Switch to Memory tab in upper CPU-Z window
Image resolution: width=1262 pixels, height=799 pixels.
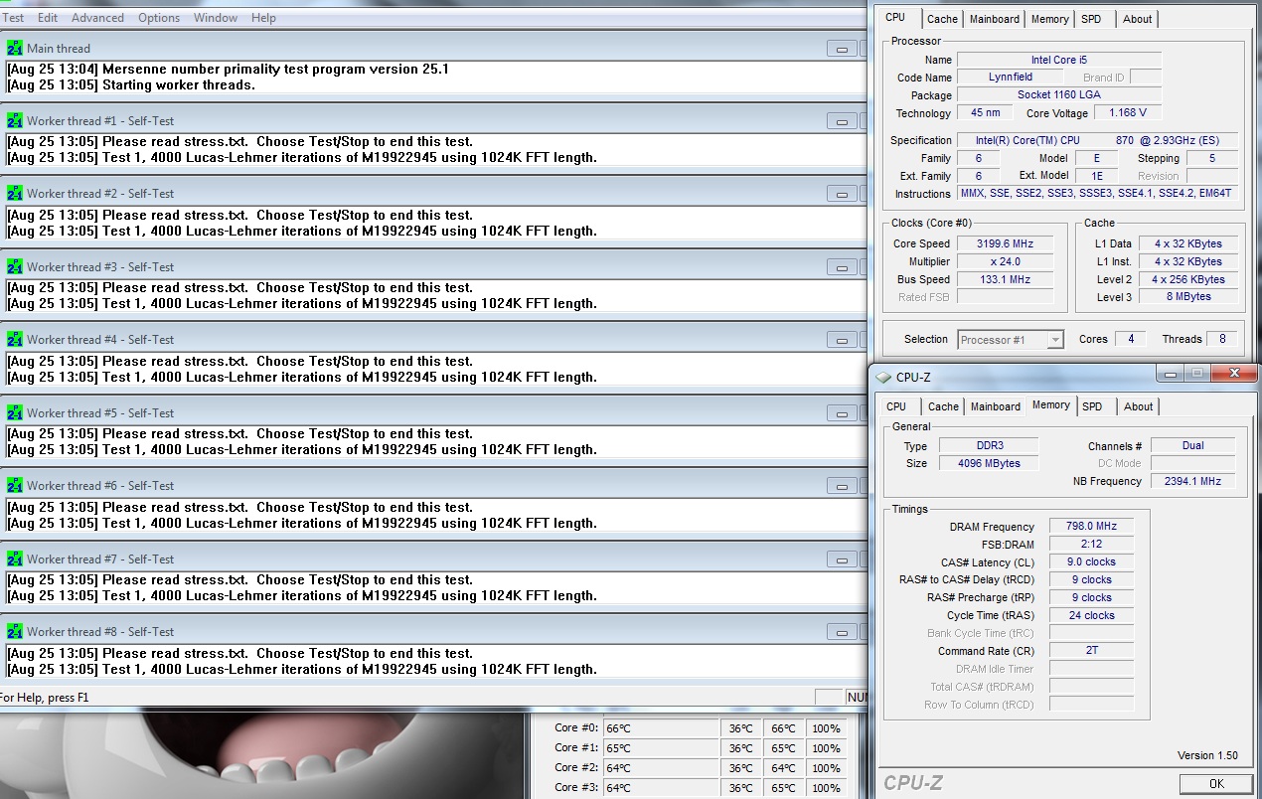pos(1049,19)
